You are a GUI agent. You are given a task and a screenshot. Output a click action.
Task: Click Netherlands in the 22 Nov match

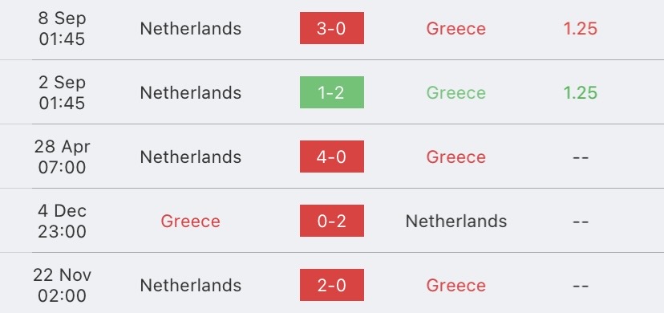(x=191, y=285)
